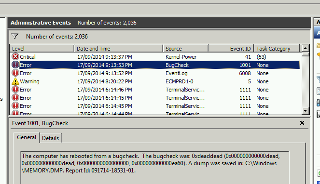
Task: Switch to the Details tab
Action: (51, 138)
